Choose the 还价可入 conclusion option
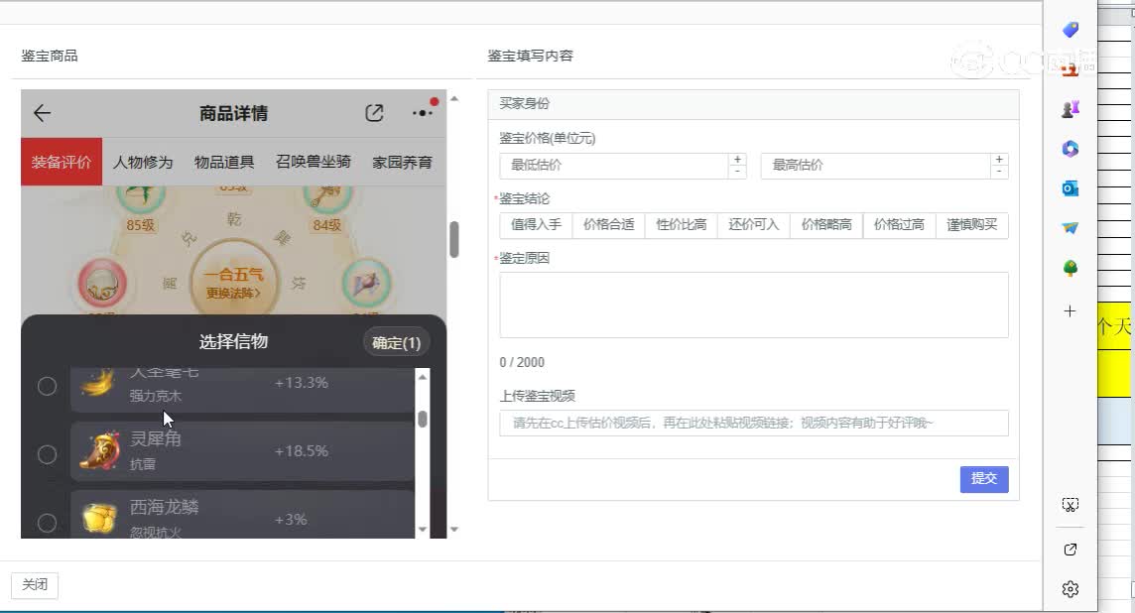The height and width of the screenshot is (613, 1135). pos(754,225)
